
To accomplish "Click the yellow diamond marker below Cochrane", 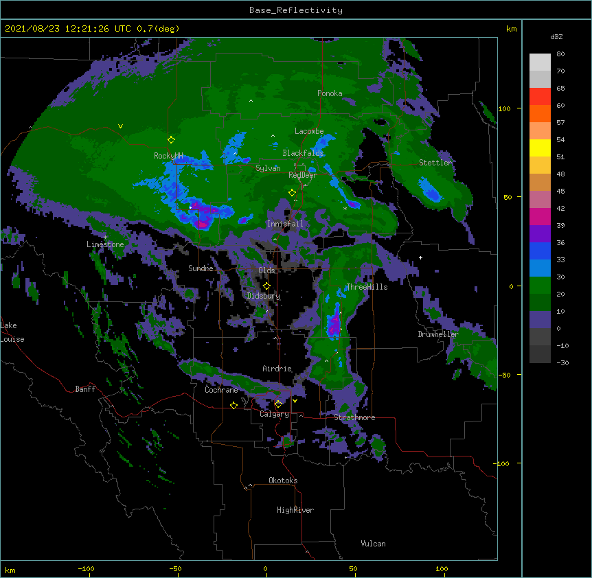I will pos(234,406).
